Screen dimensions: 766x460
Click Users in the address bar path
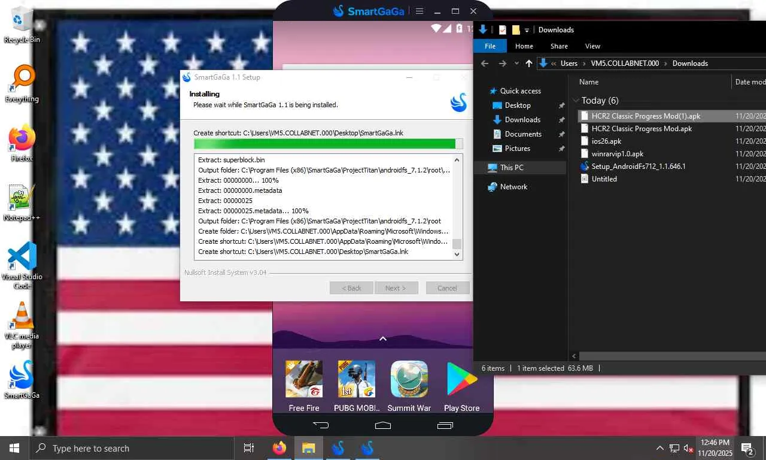click(x=569, y=63)
